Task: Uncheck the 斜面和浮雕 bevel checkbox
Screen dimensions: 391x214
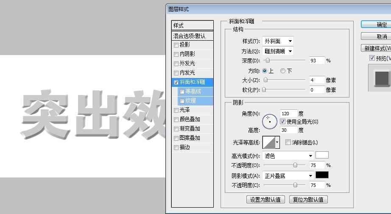Action: click(176, 82)
